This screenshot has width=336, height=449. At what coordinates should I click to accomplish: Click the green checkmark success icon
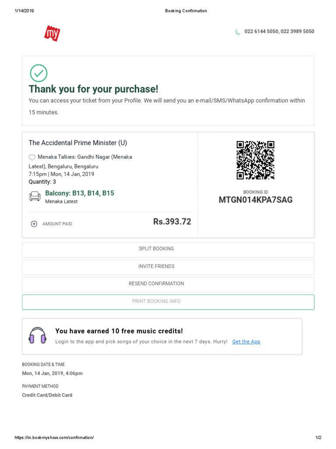pos(38,73)
